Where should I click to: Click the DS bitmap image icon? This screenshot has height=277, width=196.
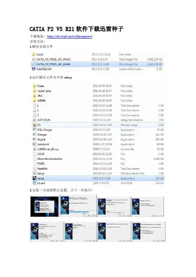tap(34, 125)
